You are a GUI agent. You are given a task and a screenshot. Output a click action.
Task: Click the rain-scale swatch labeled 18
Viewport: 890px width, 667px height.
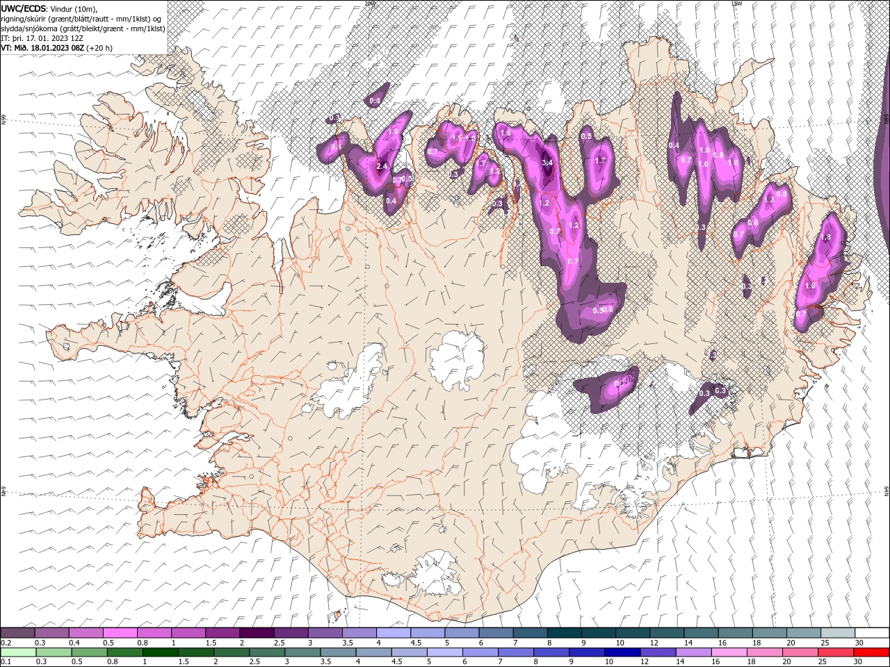[763, 652]
